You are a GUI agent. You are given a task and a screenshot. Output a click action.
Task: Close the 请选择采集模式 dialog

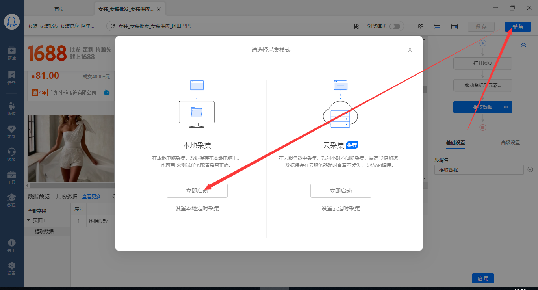(410, 50)
